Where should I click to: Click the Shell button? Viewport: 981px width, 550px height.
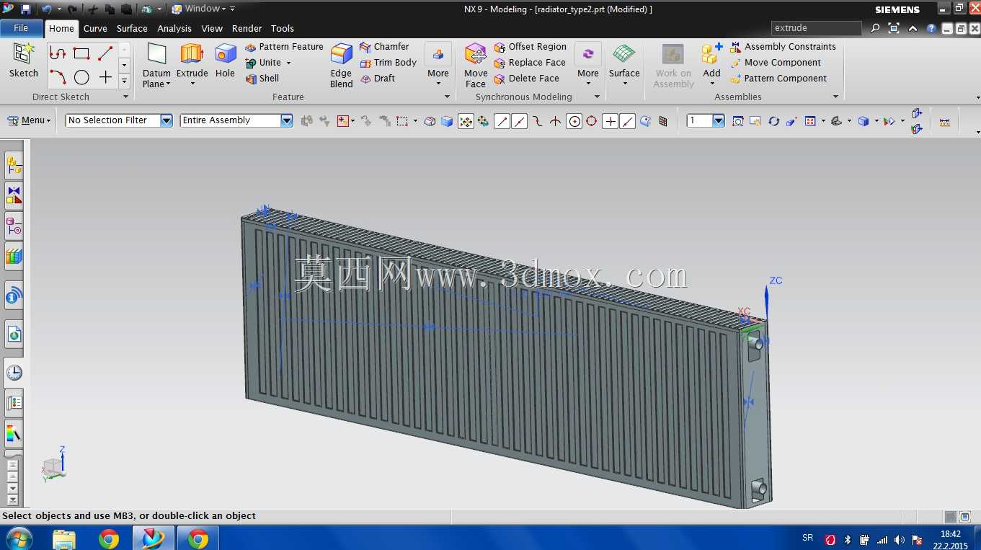coord(262,79)
